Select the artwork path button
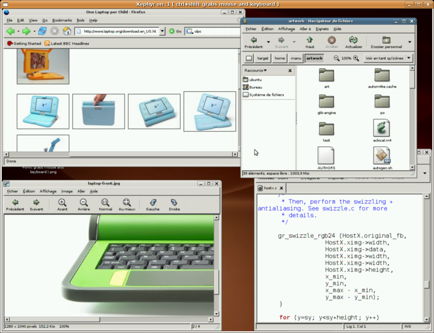The image size is (434, 333). tap(314, 58)
